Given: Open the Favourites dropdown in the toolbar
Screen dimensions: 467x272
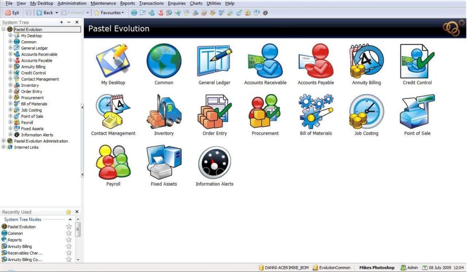Looking at the screenshot, I should pos(109,13).
